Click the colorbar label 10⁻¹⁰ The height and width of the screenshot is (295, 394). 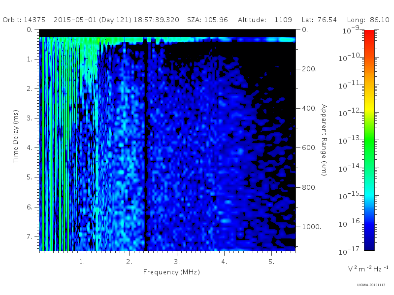[351, 58]
